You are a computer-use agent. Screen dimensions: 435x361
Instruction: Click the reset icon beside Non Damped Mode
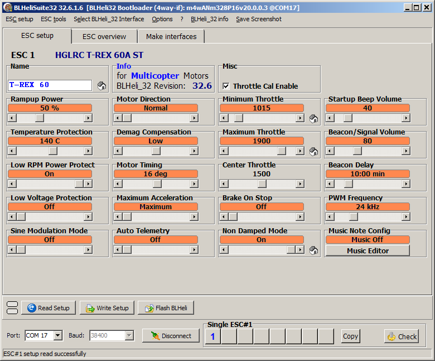[x=313, y=250]
